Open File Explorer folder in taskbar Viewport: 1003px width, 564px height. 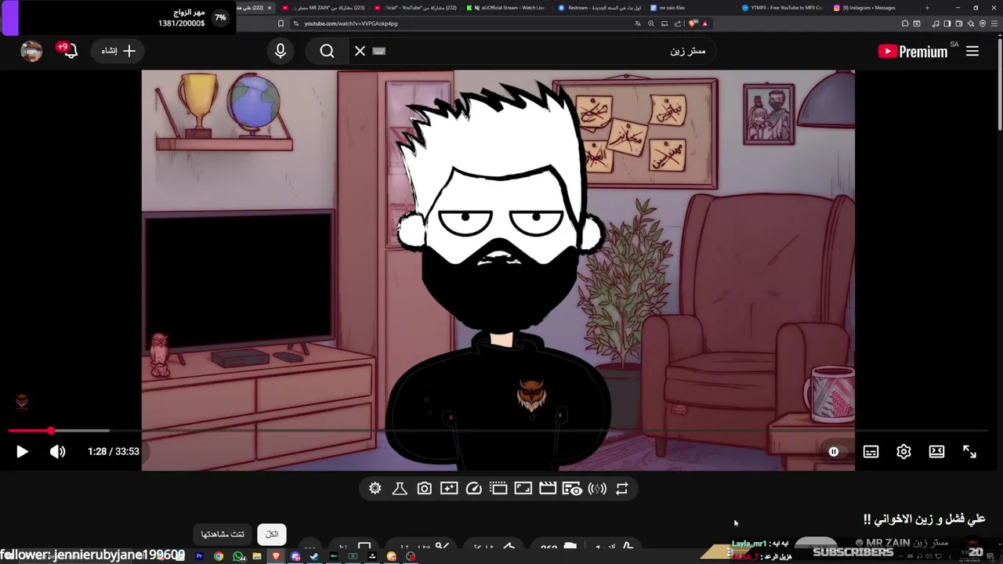coord(257,557)
